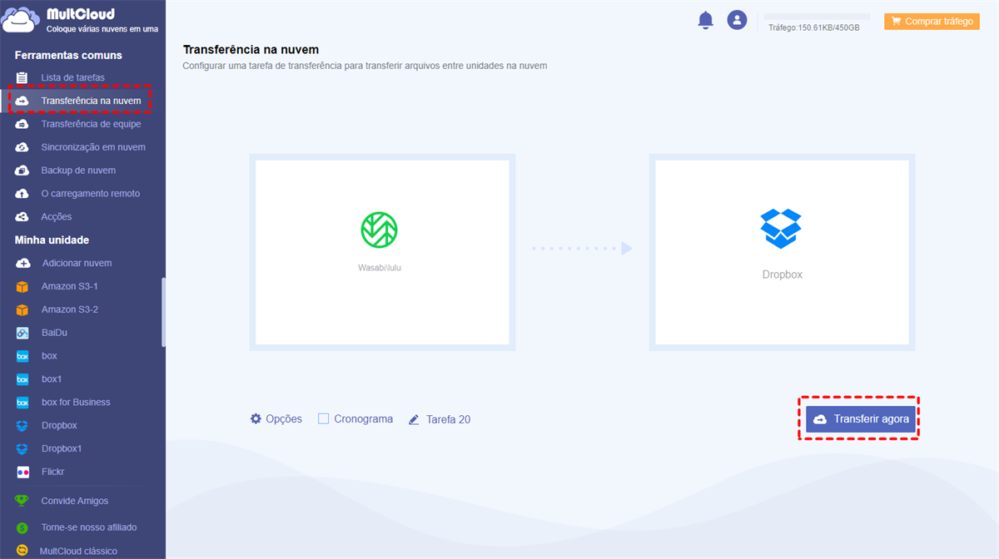Select the Dropbox destination box
999x559 pixels.
tap(783, 252)
